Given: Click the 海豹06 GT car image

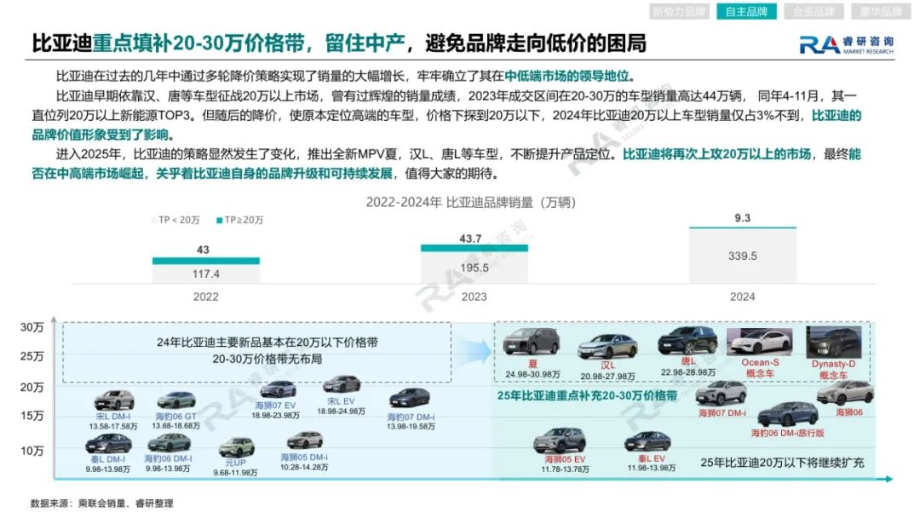Looking at the screenshot, I should [x=176, y=400].
